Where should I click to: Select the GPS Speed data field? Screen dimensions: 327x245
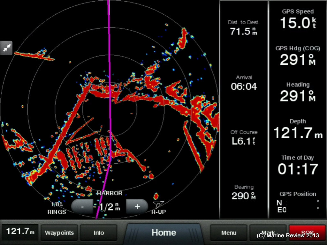[298, 20]
